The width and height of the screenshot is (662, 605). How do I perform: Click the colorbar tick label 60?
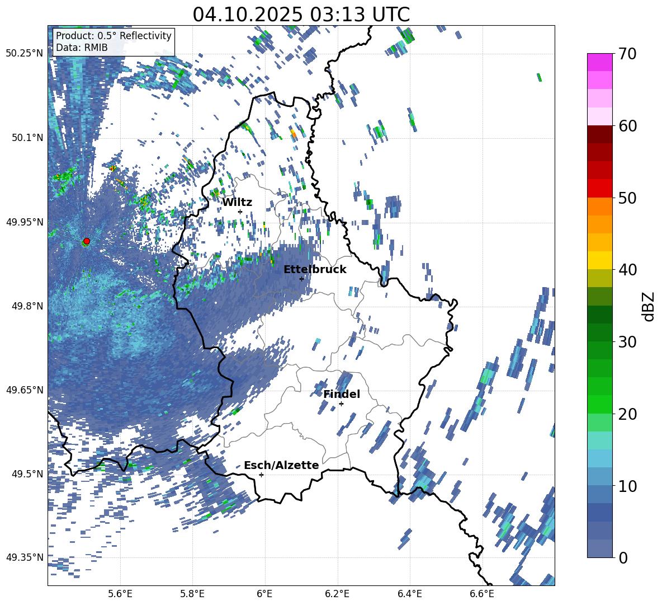coord(627,126)
